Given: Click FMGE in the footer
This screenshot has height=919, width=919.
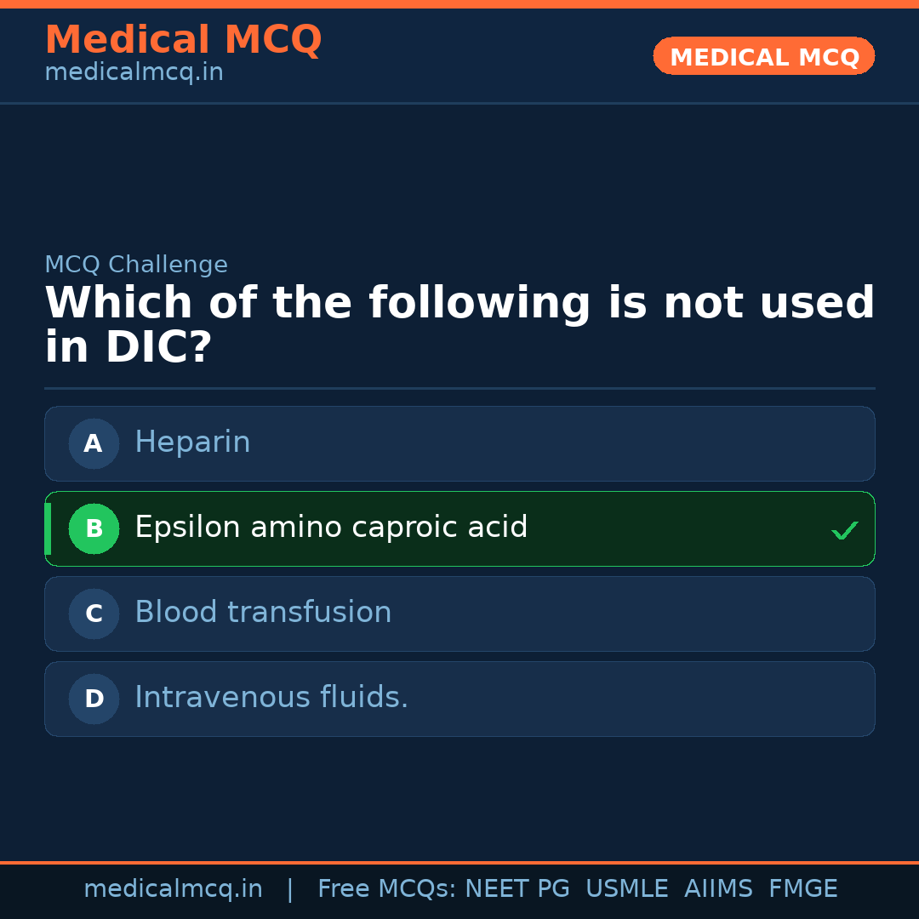Looking at the screenshot, I should coord(803,889).
